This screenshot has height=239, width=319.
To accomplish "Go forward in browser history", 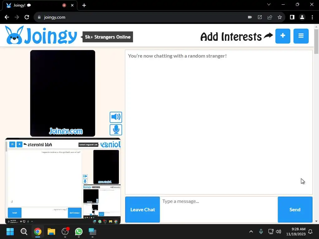I will click(x=17, y=17).
